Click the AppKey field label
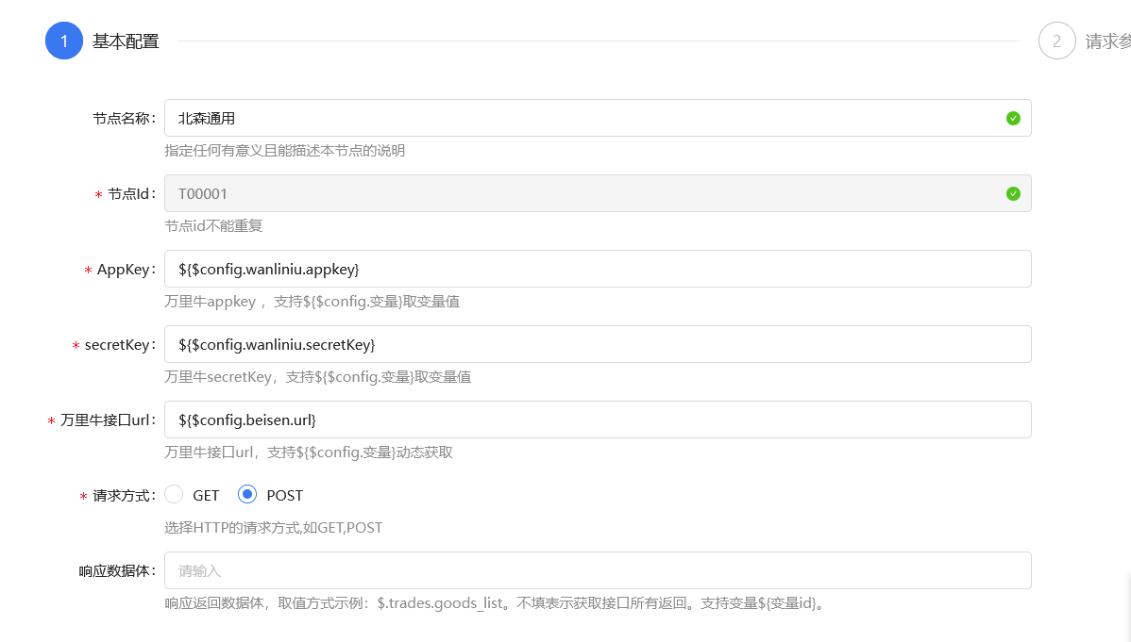 (125, 270)
